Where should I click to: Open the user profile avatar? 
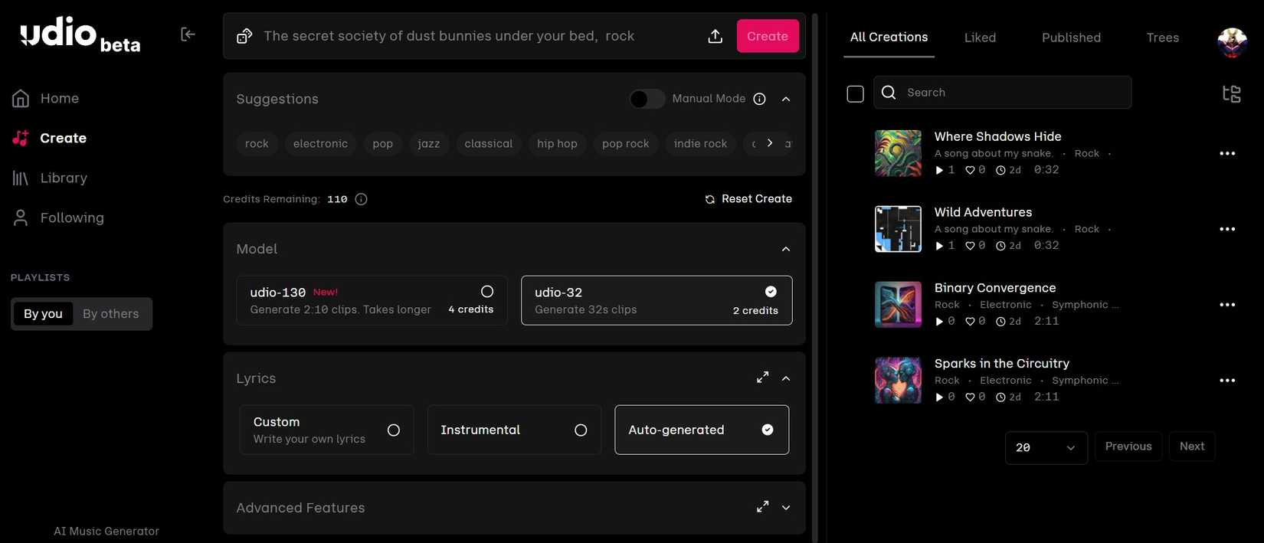(x=1232, y=43)
